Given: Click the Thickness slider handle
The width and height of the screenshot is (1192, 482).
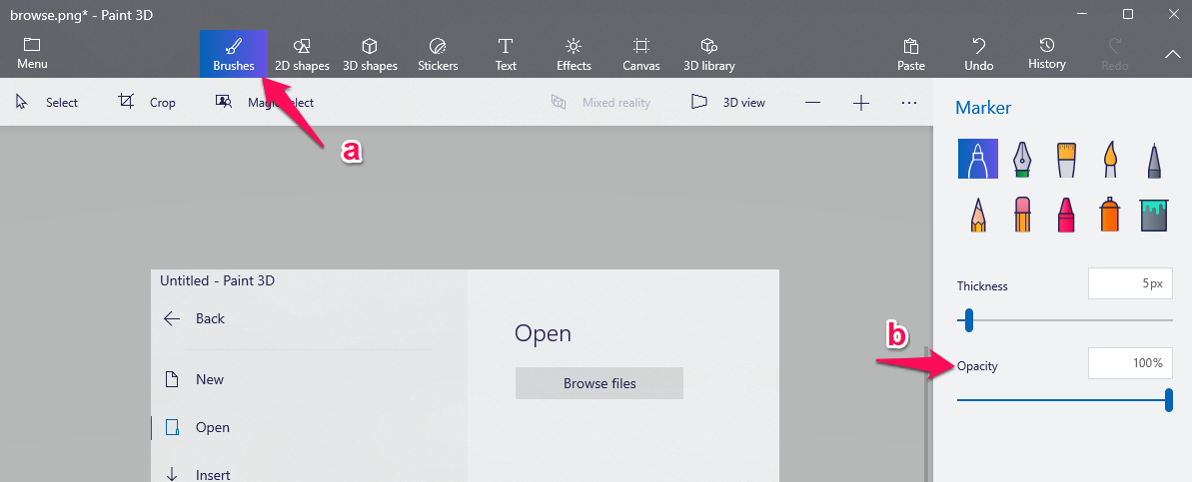Looking at the screenshot, I should tap(968, 319).
